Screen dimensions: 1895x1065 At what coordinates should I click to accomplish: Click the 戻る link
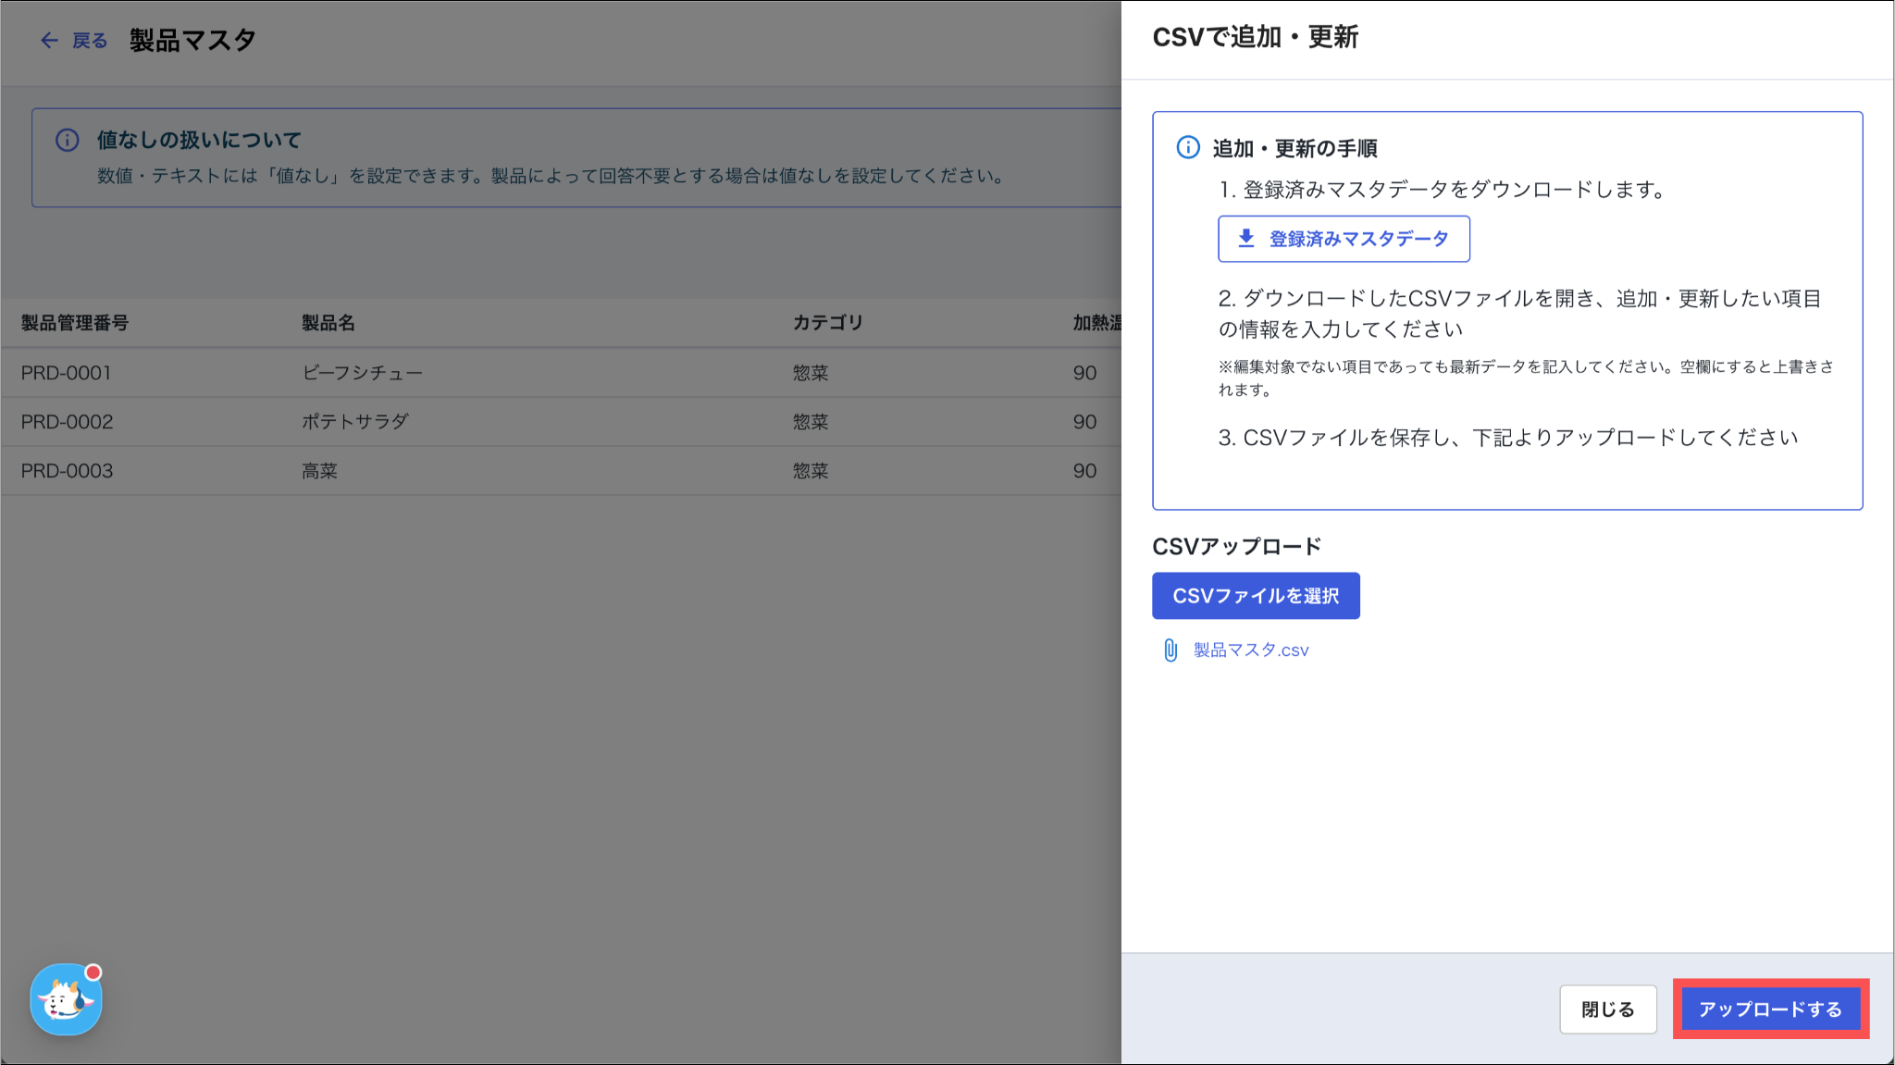coord(90,41)
